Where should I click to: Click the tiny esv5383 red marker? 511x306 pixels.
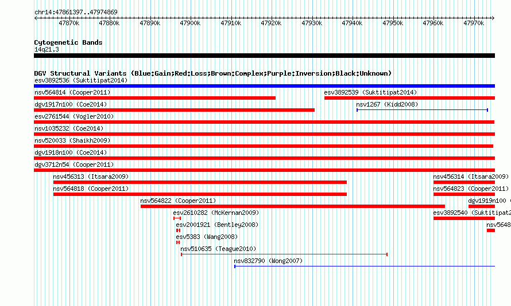click(178, 242)
